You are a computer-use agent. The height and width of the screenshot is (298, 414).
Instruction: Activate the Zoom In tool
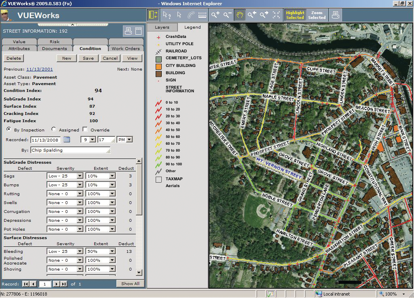[x=215, y=15]
